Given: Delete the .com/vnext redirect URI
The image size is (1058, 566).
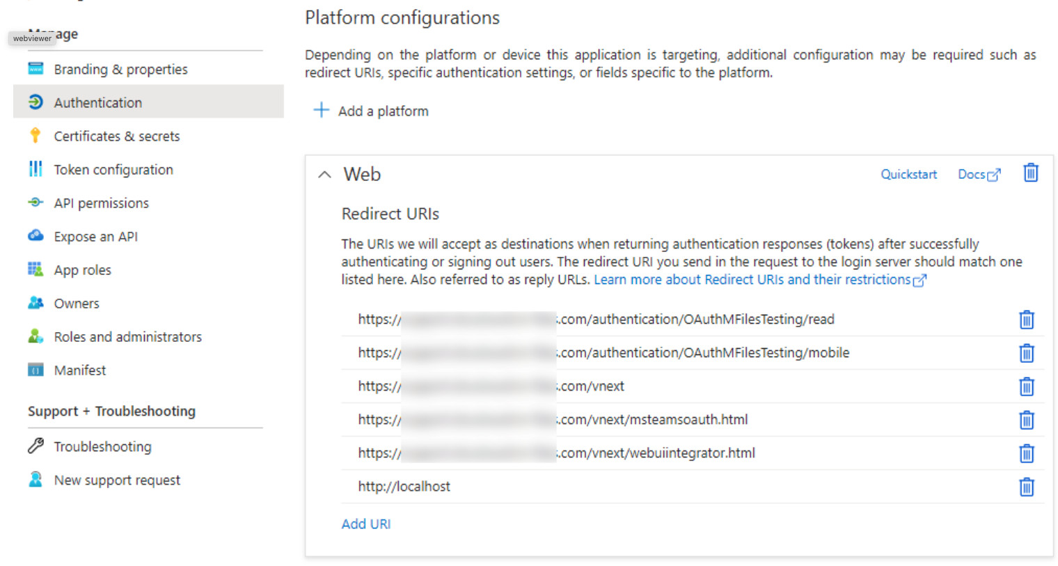Looking at the screenshot, I should [1026, 386].
